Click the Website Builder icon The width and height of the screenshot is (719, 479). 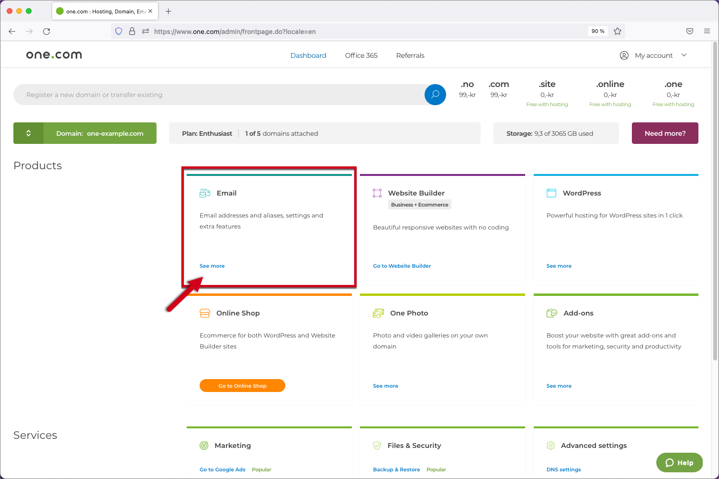377,193
